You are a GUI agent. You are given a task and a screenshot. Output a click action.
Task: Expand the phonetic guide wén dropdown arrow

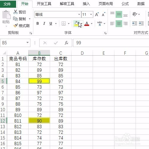click(x=104, y=23)
